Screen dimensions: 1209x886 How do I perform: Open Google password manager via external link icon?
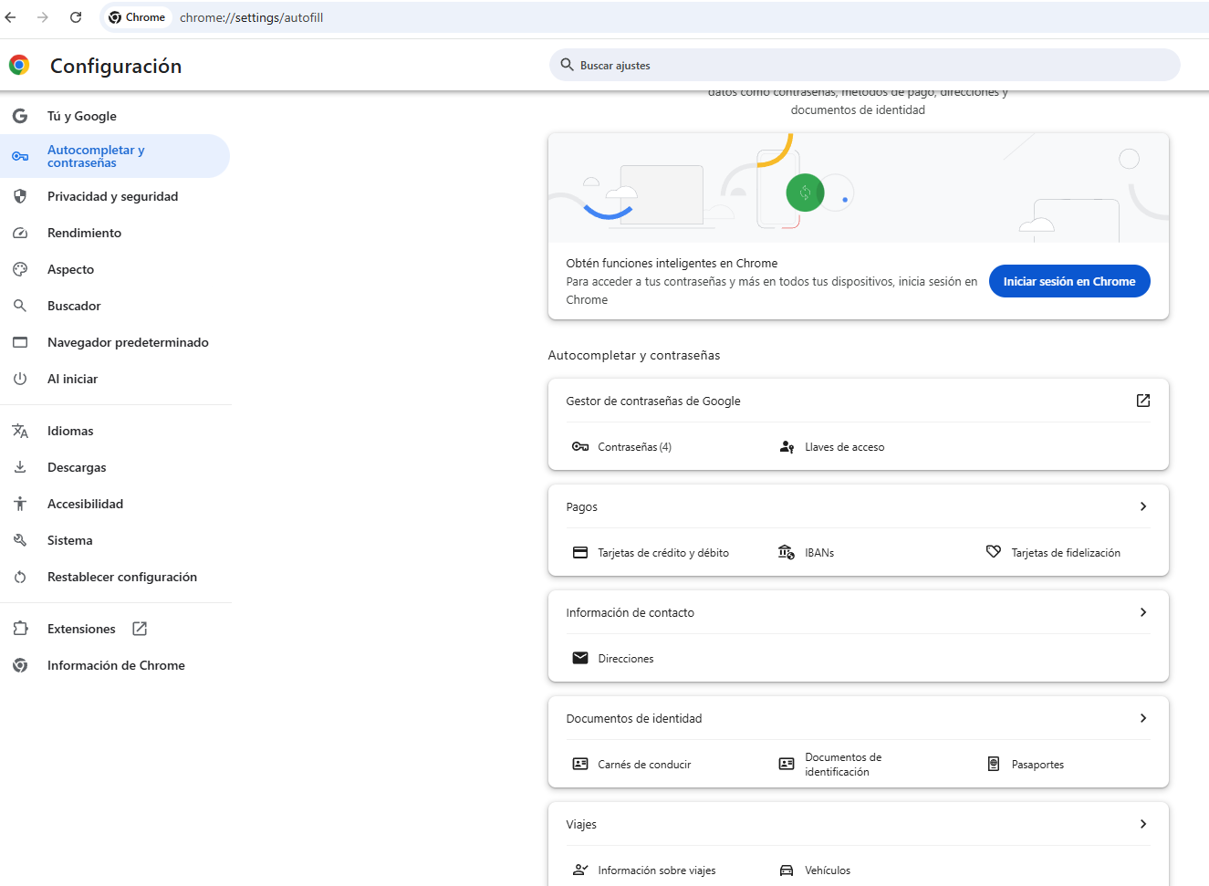point(1143,401)
